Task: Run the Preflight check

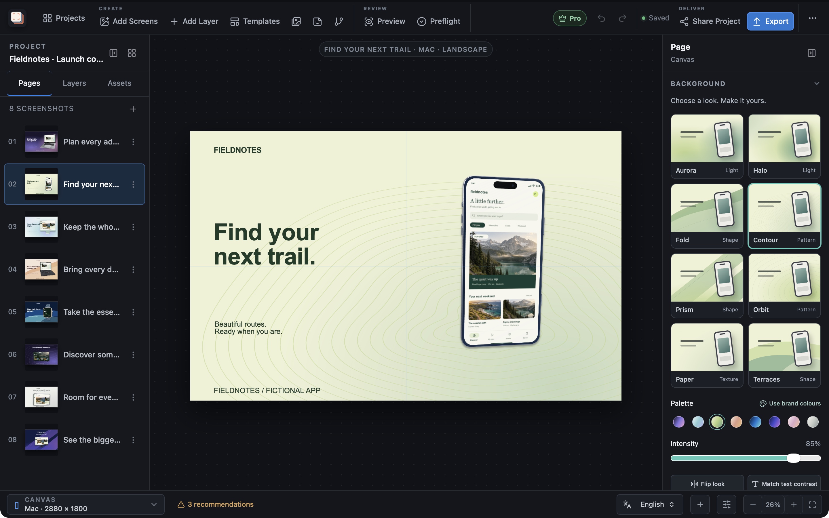Action: pyautogui.click(x=438, y=21)
